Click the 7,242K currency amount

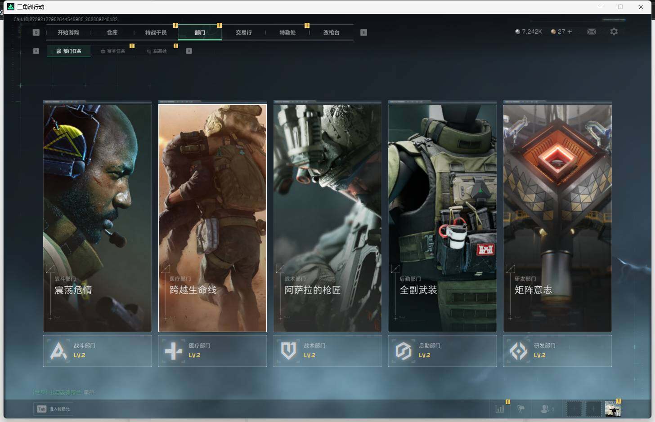point(532,31)
